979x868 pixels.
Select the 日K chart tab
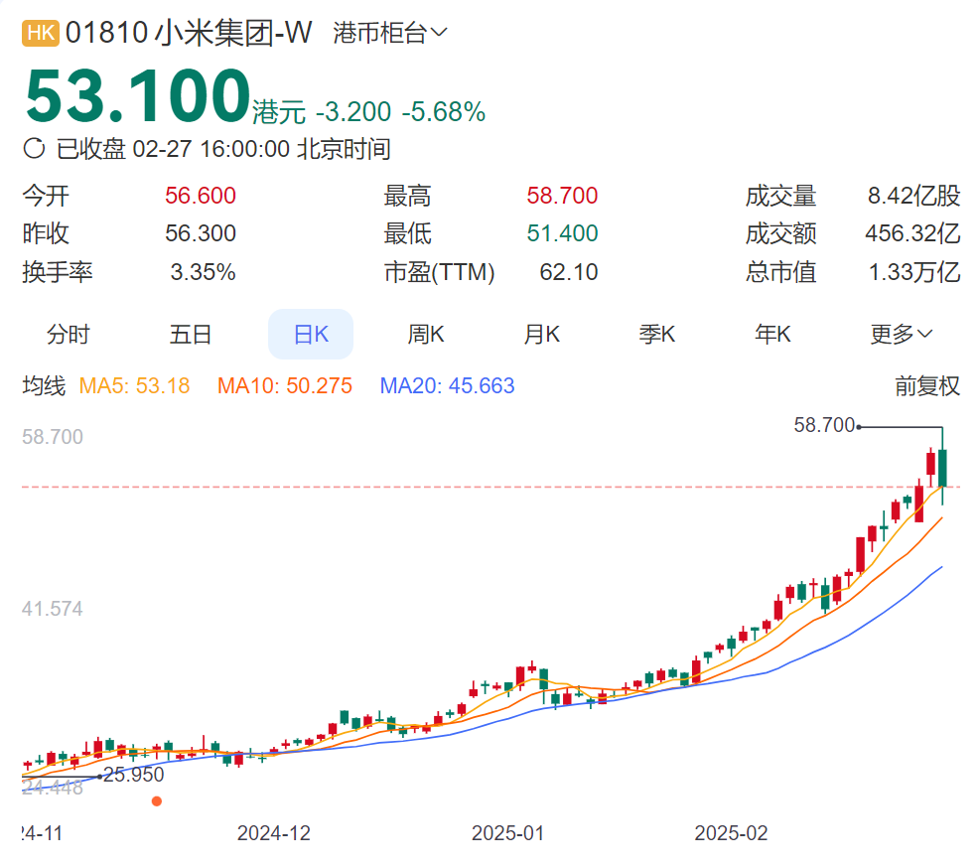311,334
